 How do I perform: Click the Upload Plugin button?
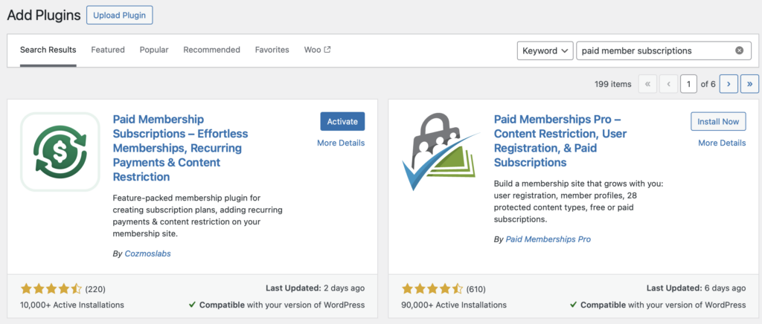point(120,15)
